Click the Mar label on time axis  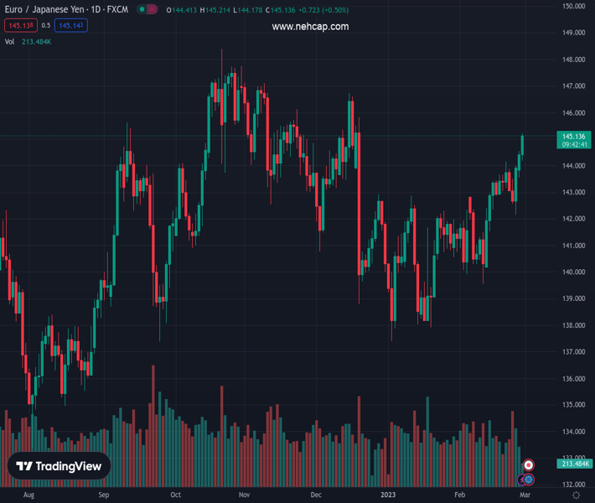524,495
